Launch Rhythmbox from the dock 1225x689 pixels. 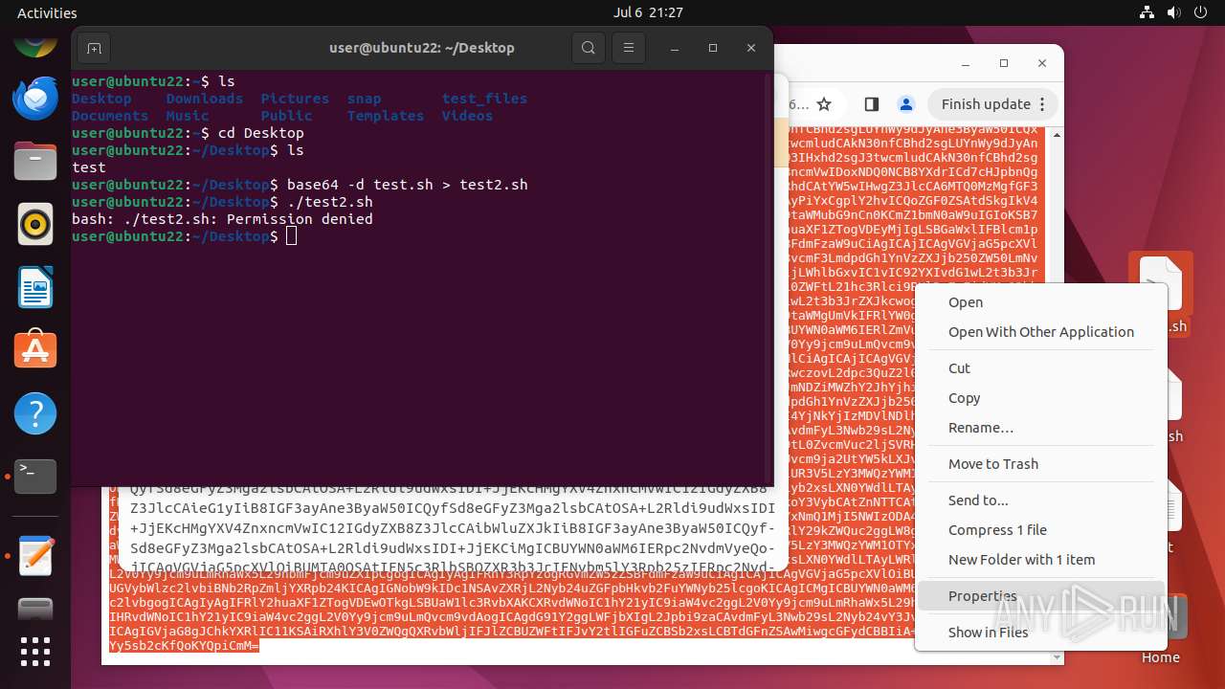click(35, 224)
